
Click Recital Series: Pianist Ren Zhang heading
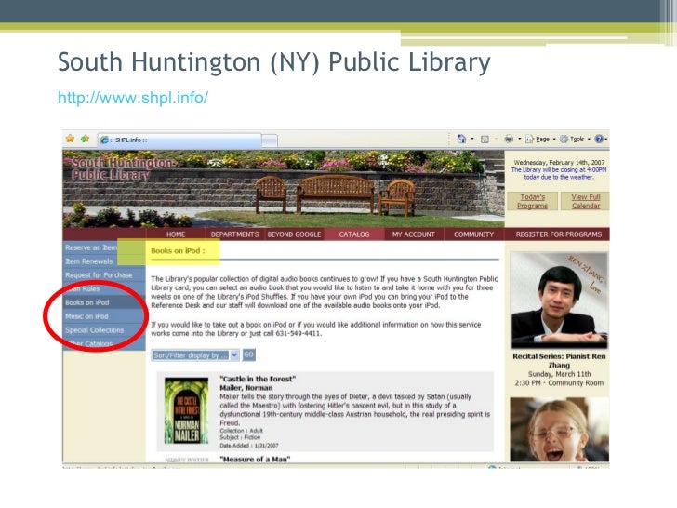tap(559, 361)
